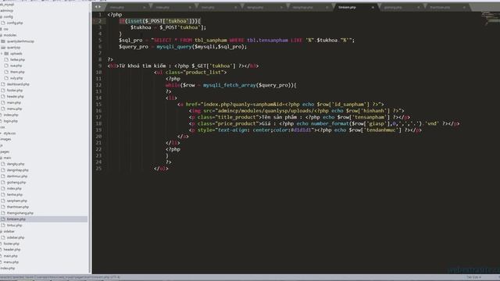500x281 pixels.
Task: Click Tab Size indicator in status bar
Action: point(473,277)
